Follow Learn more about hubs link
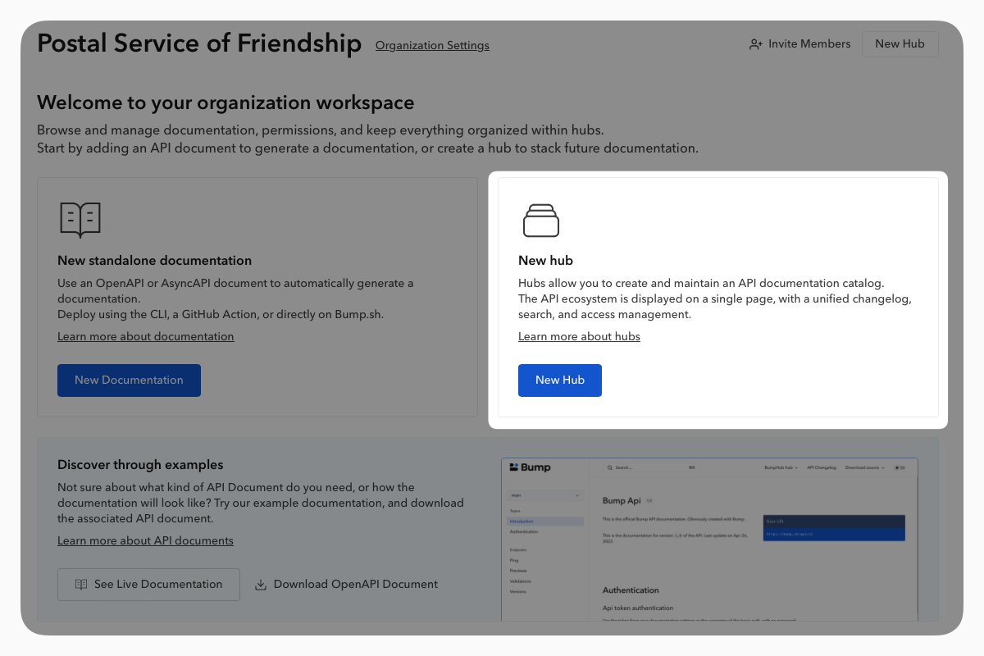The width and height of the screenshot is (984, 656). pyautogui.click(x=579, y=337)
